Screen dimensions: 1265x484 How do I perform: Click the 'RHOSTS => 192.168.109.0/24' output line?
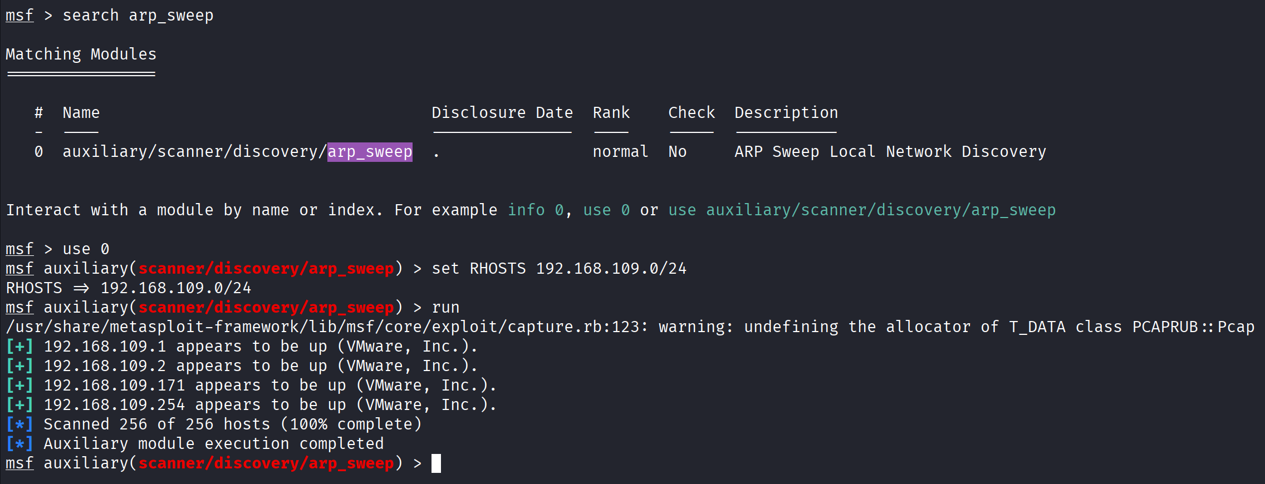tap(129, 288)
